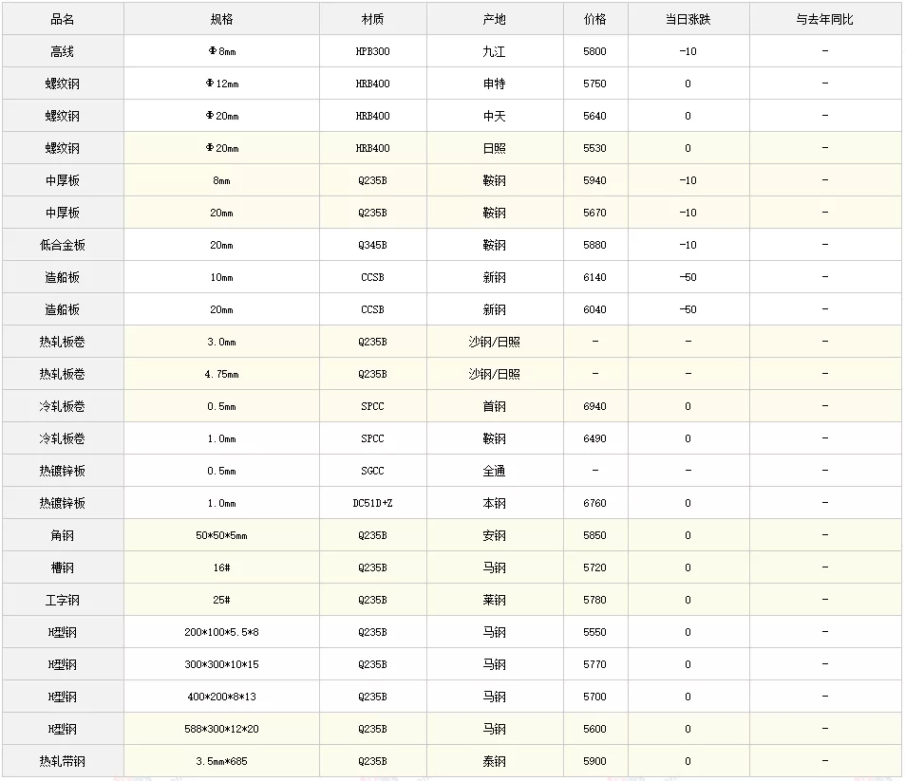Image resolution: width=905 pixels, height=781 pixels.
Task: Select the DC51D+Z material cell
Action: [373, 504]
